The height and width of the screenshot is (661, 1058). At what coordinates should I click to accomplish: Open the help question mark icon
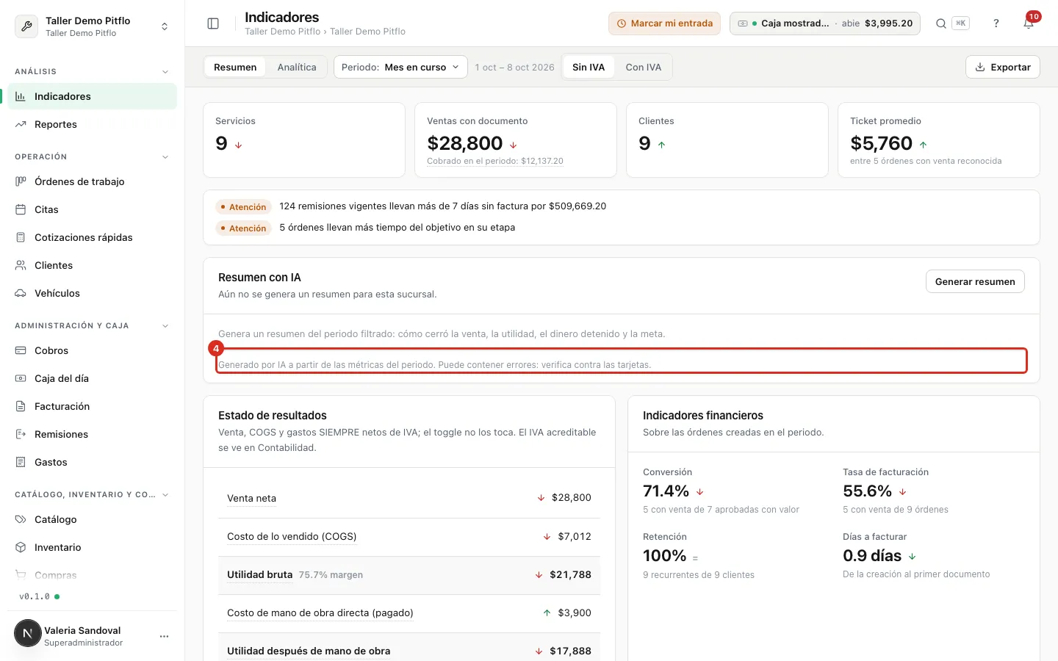[x=996, y=24]
